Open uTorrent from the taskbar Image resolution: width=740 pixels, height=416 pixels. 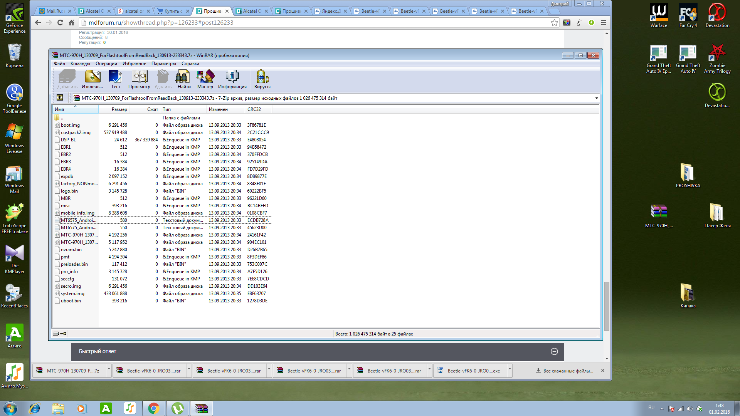pos(177,408)
